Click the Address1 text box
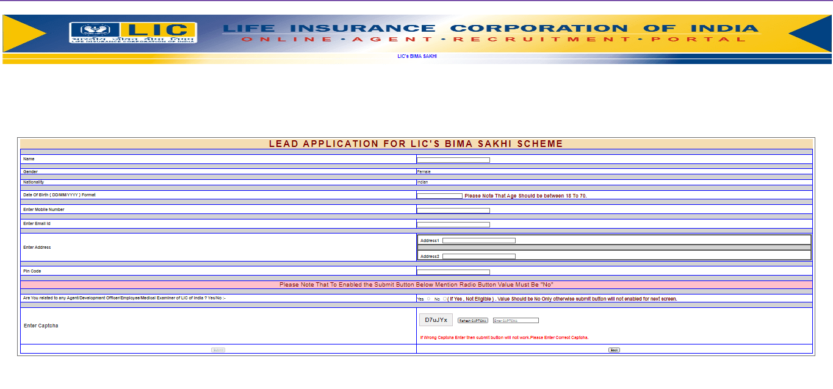 [x=478, y=241]
